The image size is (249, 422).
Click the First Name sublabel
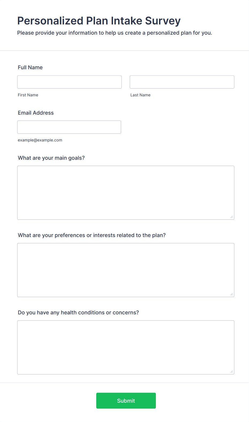28,95
